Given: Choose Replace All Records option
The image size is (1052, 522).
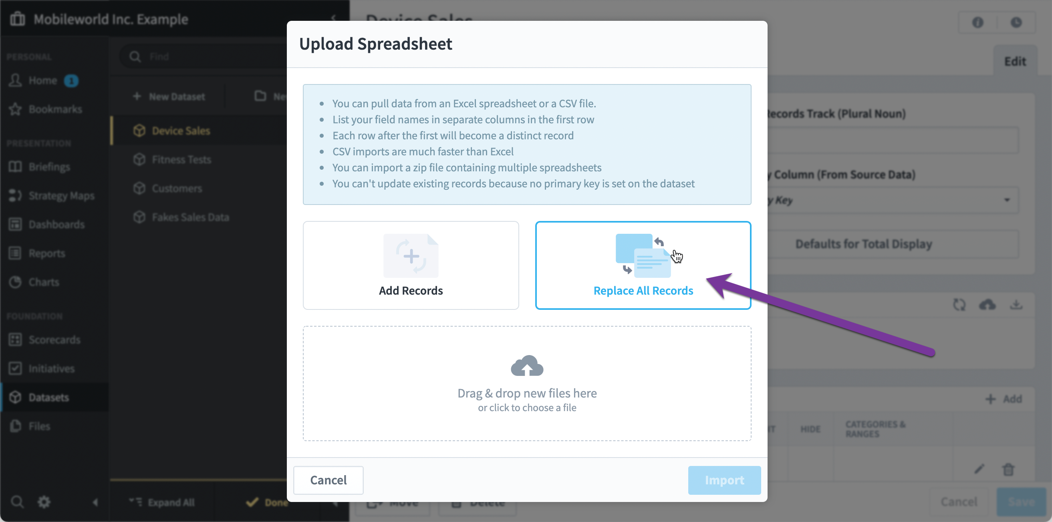Looking at the screenshot, I should point(643,265).
